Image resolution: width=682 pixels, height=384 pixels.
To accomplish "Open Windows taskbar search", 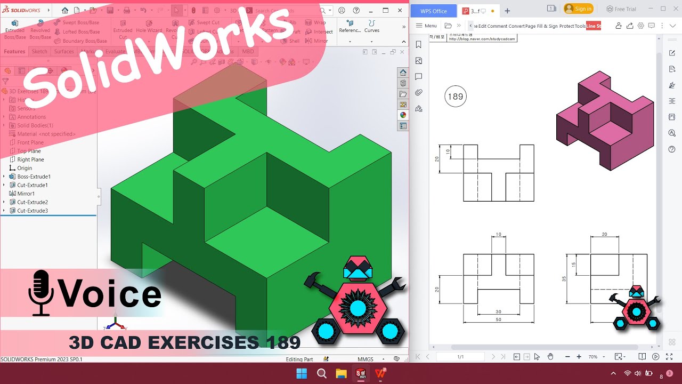I will point(322,373).
